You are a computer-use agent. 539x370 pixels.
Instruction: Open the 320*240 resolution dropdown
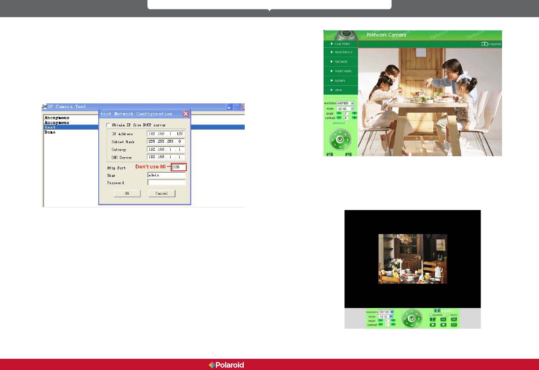386,312
